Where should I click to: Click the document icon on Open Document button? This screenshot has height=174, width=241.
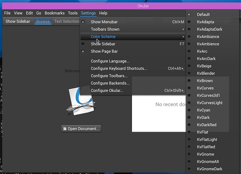65,129
